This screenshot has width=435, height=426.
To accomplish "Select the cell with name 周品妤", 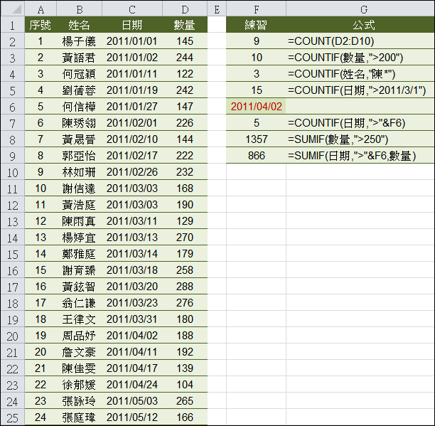I will tap(80, 335).
